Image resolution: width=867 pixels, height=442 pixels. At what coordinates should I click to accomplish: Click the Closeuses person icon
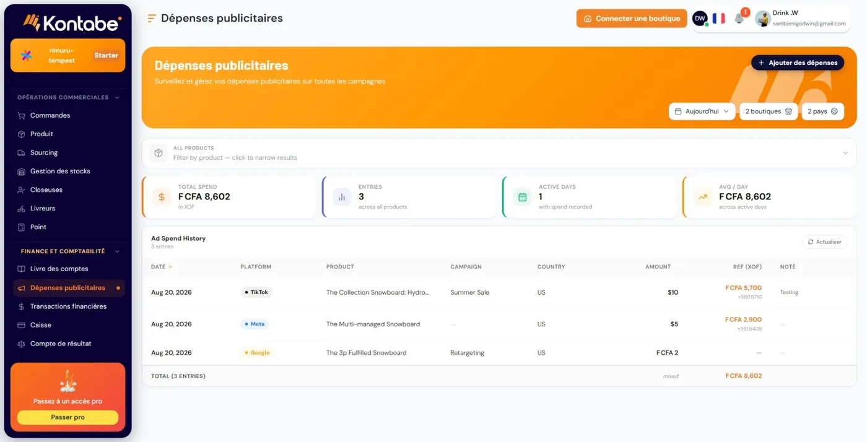pos(22,190)
